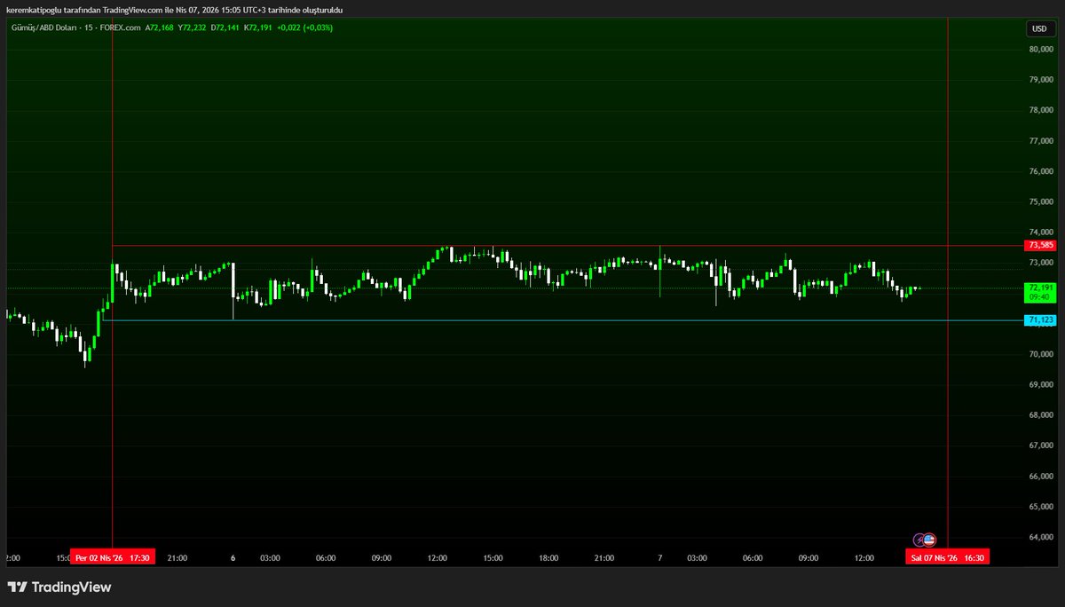Image resolution: width=1065 pixels, height=607 pixels.
Task: Click the 66,000 price axis label
Action: (x=1040, y=477)
